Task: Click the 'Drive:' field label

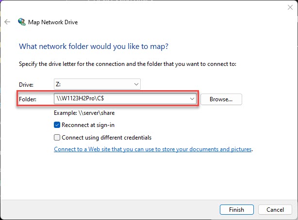Action: (26, 85)
